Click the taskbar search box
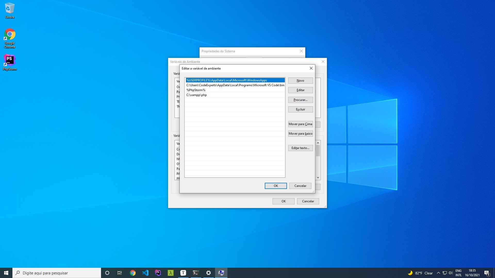Image resolution: width=495 pixels, height=278 pixels. coord(57,273)
